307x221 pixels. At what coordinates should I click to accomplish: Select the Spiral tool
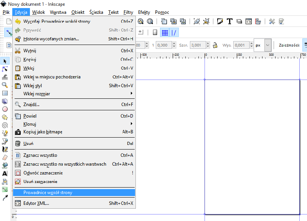[x=5, y=125]
